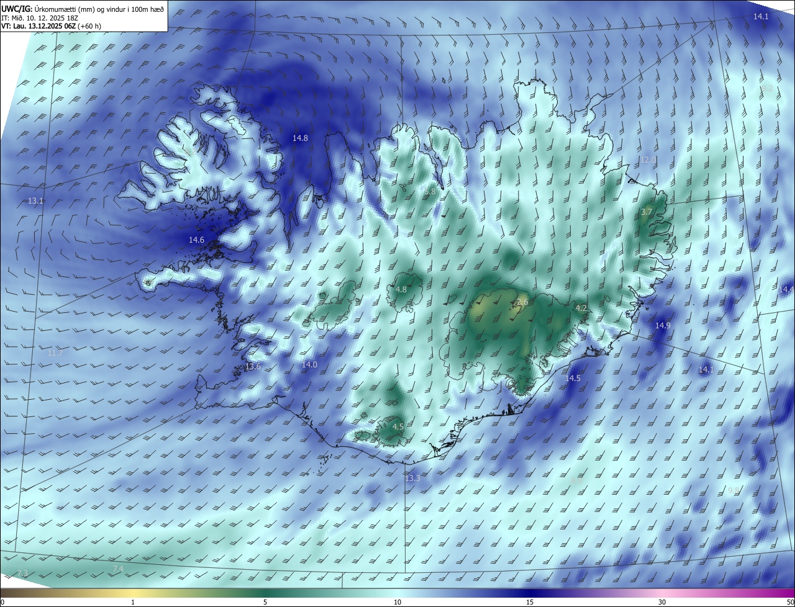Click the 14.6 value label on the map
This screenshot has width=795, height=607.
pyautogui.click(x=196, y=240)
